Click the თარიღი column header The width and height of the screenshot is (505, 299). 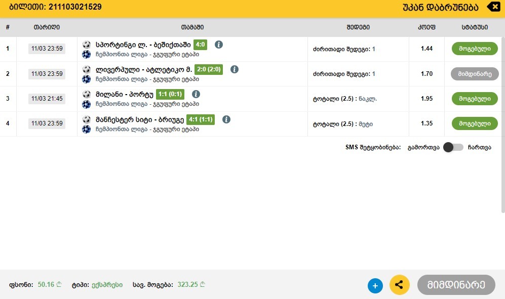click(x=47, y=27)
